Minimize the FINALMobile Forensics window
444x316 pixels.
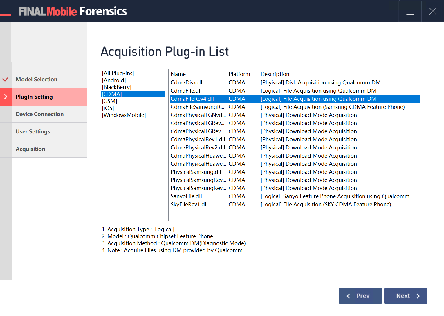tap(410, 11)
